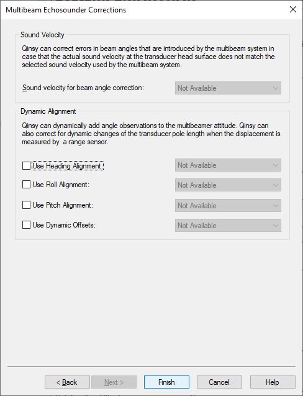Expand the Heading Alignment source dropdown
Image resolution: width=303 pixels, height=396 pixels.
click(x=228, y=165)
